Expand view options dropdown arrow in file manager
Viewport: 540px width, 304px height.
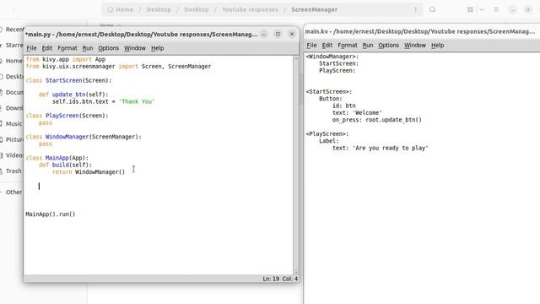482,9
